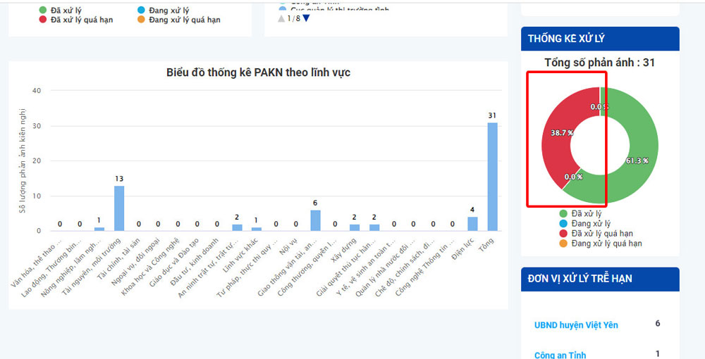Click x-axis label 'Điện lực'

(464, 248)
